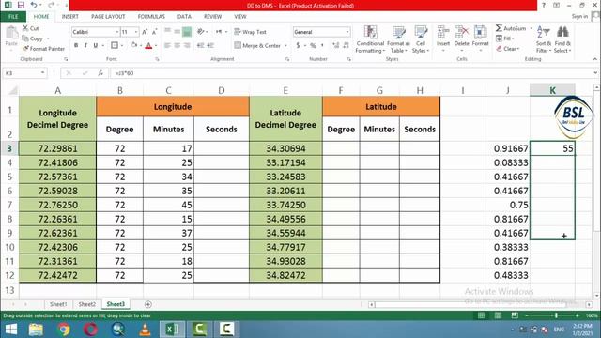
Task: Open the Calibri font name dropdown
Action: 116,32
